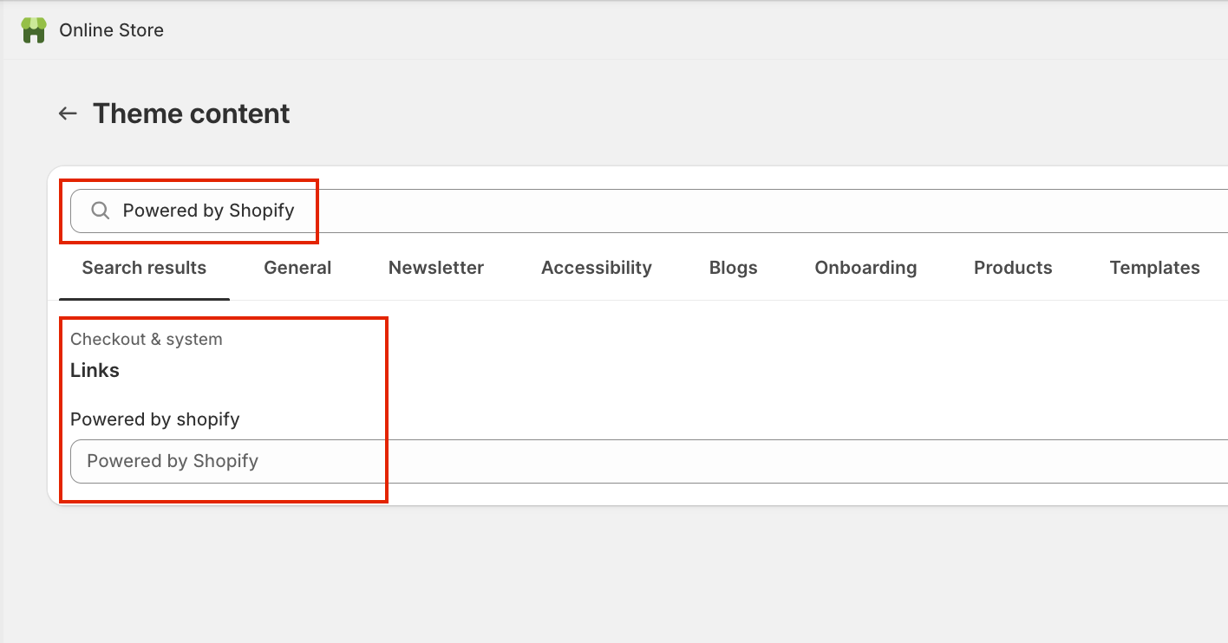Click the Powered by shopify field label

point(154,419)
